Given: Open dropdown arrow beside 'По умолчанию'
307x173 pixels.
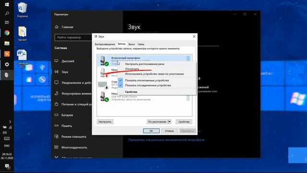Looking at the screenshot, I should (169, 122).
